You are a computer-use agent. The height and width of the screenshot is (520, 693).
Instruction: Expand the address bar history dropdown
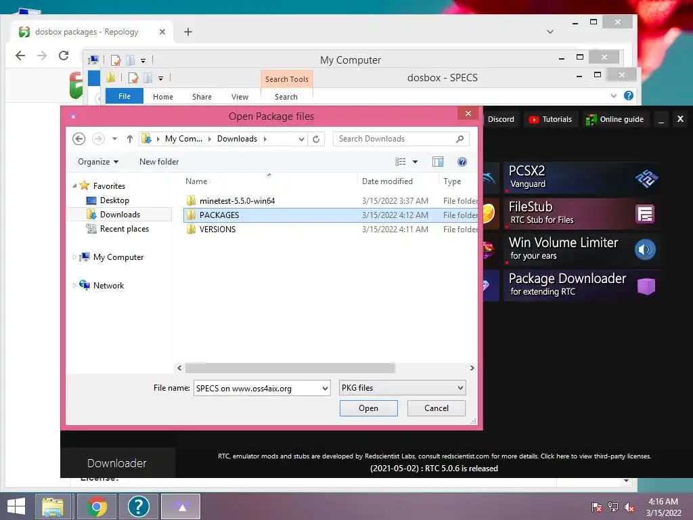tap(301, 139)
